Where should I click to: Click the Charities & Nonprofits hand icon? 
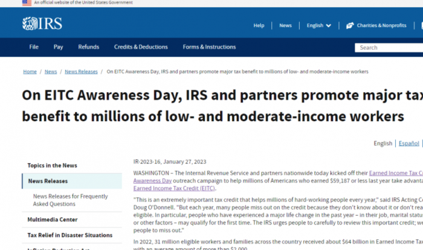350,25
